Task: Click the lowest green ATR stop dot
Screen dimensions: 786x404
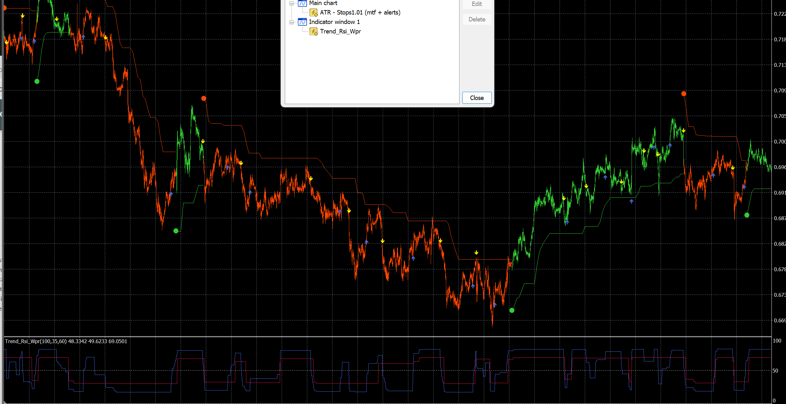Action: 512,310
